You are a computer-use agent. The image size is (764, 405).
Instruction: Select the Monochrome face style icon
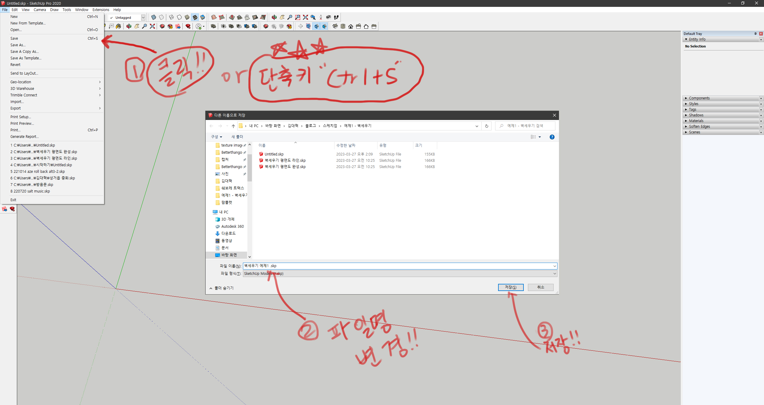coord(203,17)
